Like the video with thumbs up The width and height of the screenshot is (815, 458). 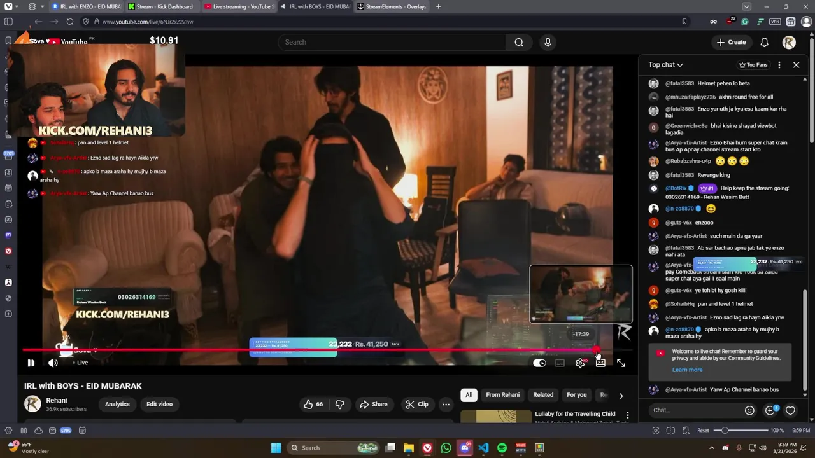(x=314, y=405)
